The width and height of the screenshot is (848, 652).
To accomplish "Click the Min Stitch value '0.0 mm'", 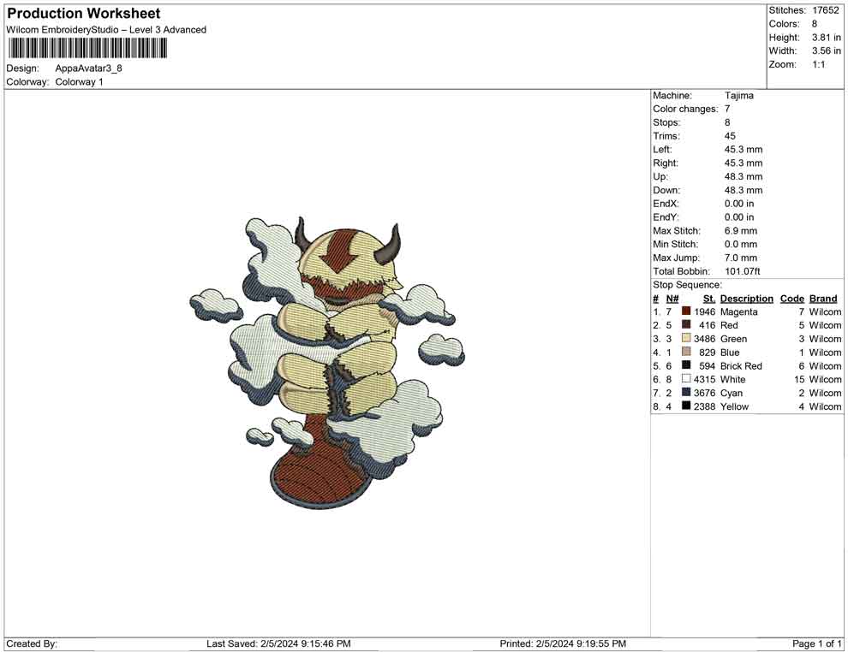I will [x=741, y=244].
